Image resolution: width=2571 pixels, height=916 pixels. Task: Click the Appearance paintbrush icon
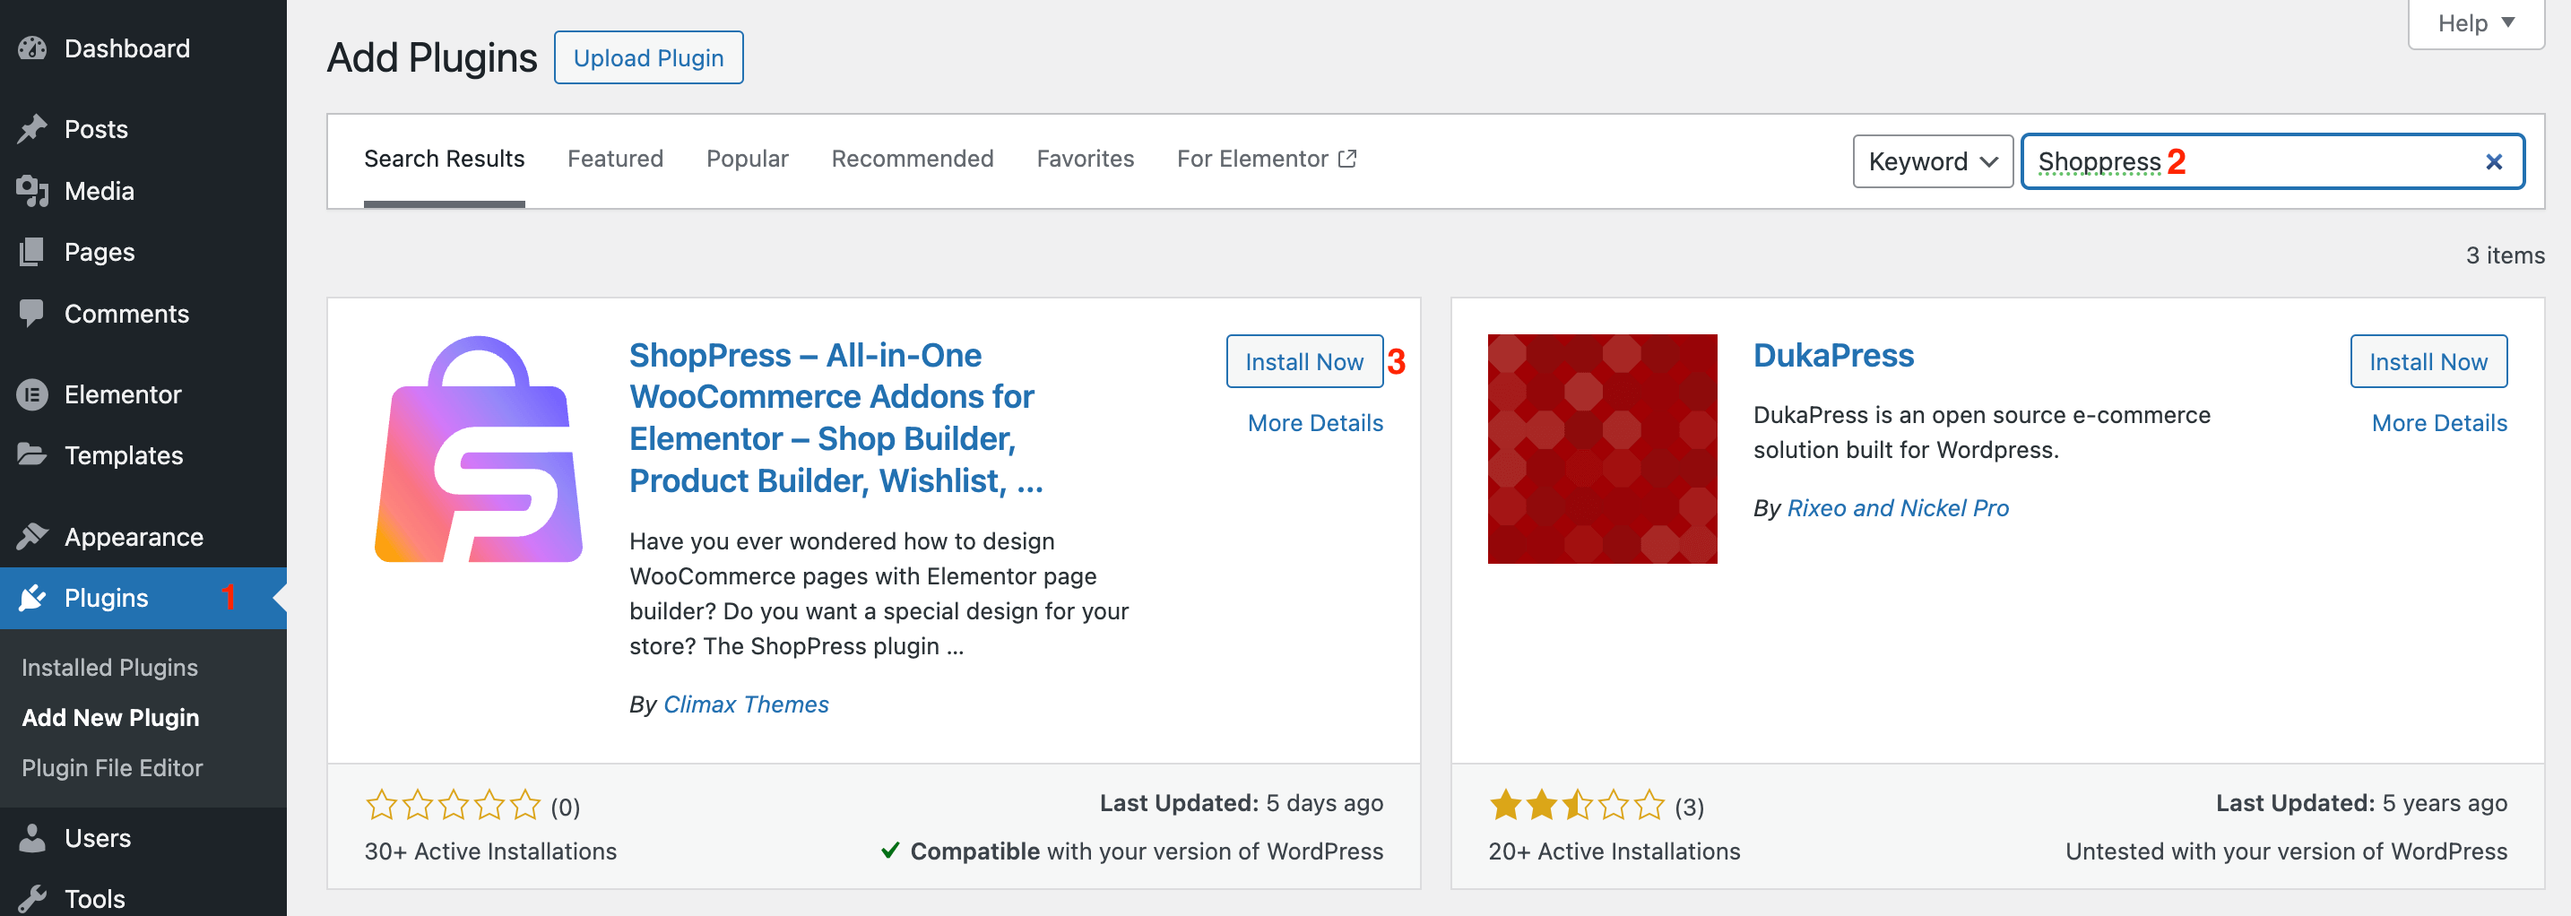pos(32,537)
